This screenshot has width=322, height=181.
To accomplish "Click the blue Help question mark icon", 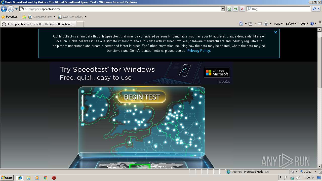I will point(312,24).
